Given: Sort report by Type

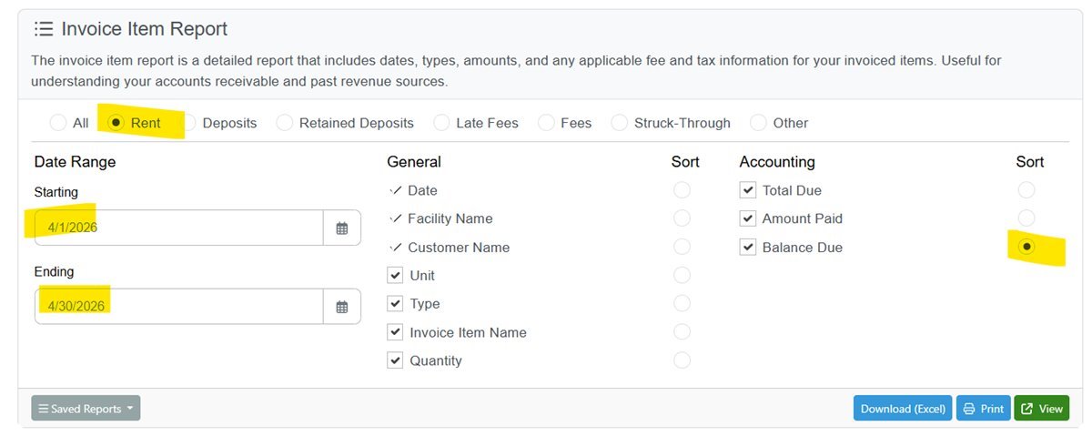Looking at the screenshot, I should [x=682, y=303].
